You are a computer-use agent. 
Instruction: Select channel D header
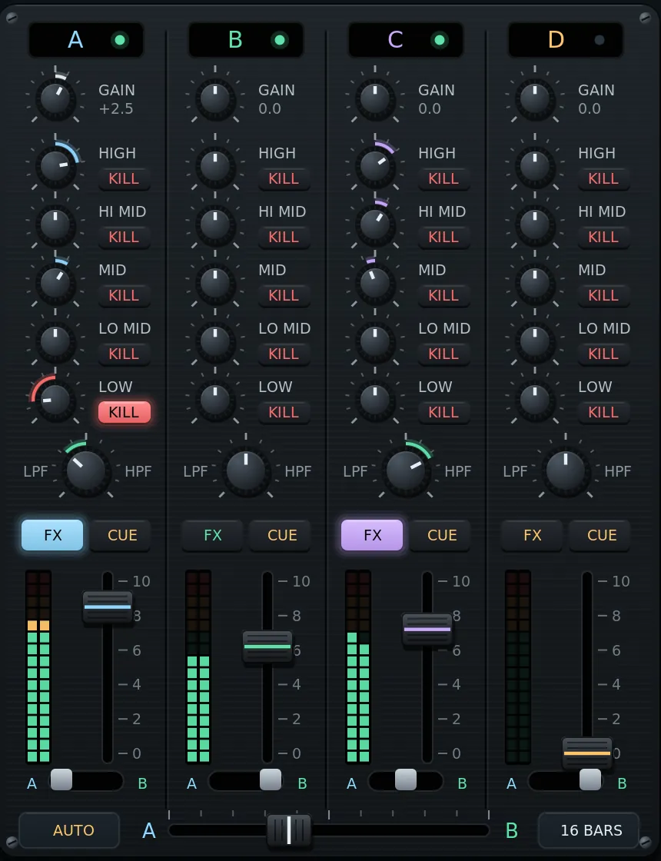click(x=566, y=40)
